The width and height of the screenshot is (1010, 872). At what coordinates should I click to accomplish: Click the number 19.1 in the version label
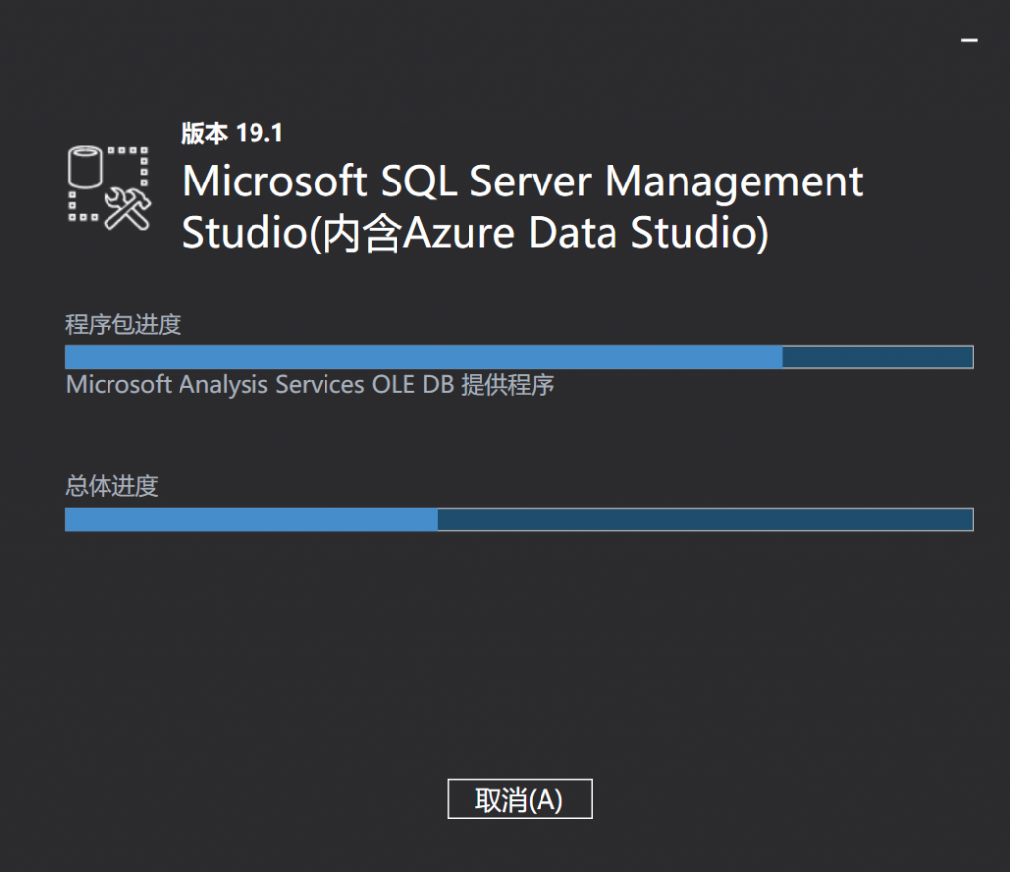260,133
